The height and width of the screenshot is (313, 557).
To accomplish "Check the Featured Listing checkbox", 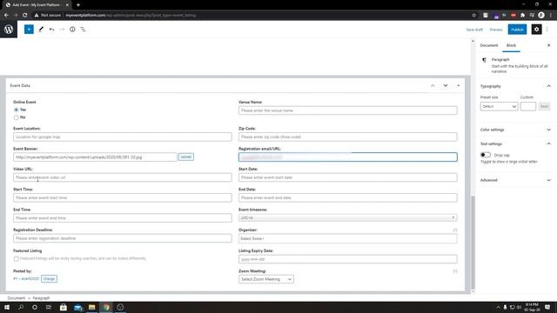I will (x=16, y=259).
